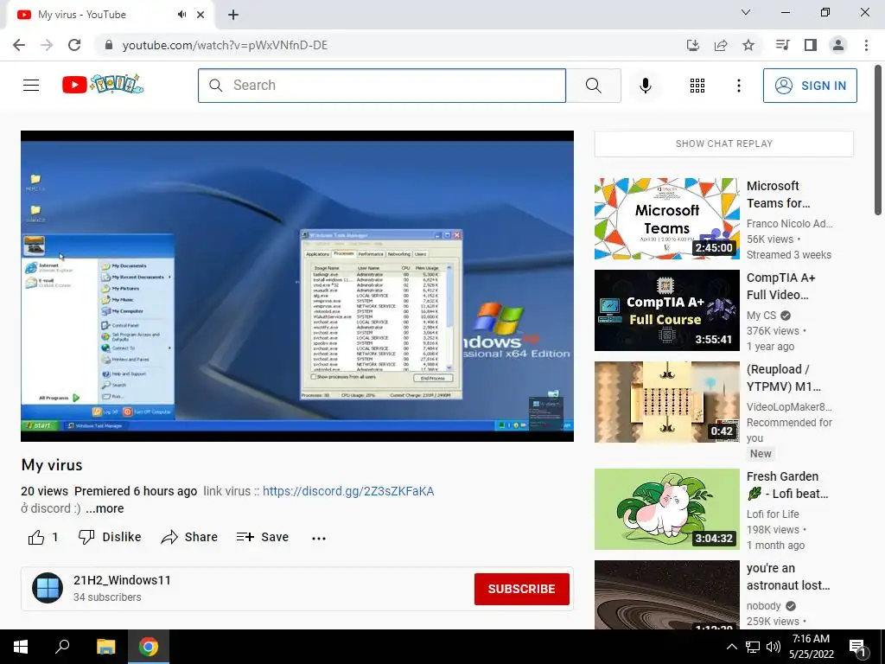Open Chrome three-dot menu

866,45
